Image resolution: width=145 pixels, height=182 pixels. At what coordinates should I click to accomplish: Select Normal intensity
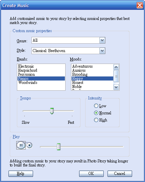click(x=102, y=113)
